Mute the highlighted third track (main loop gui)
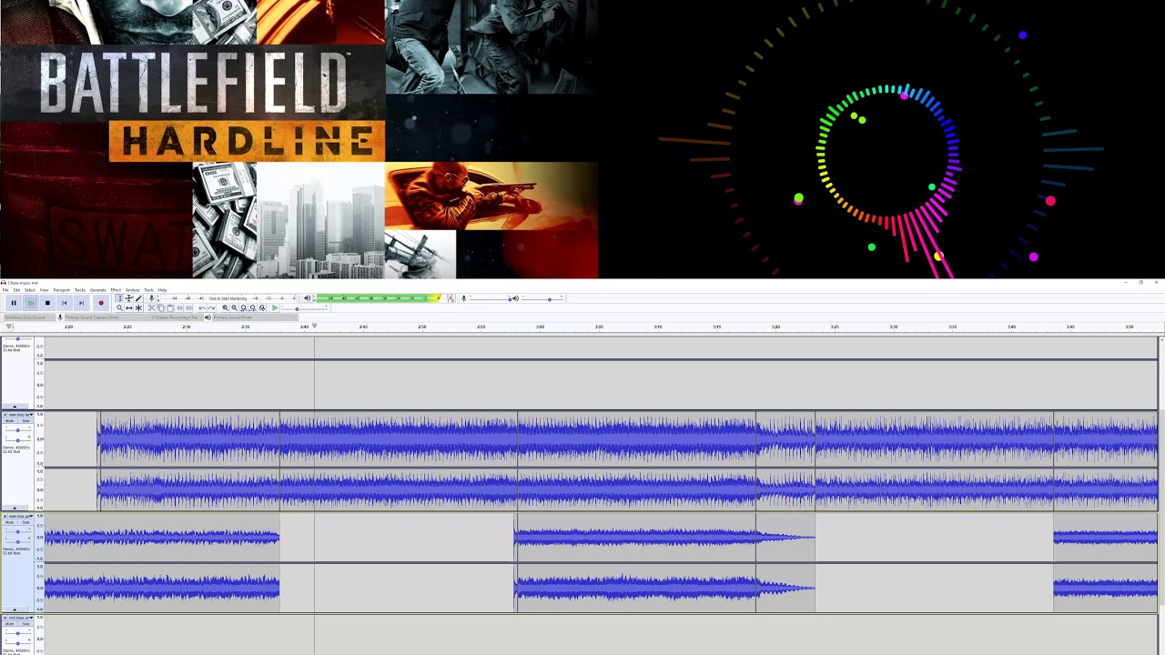 coord(9,522)
